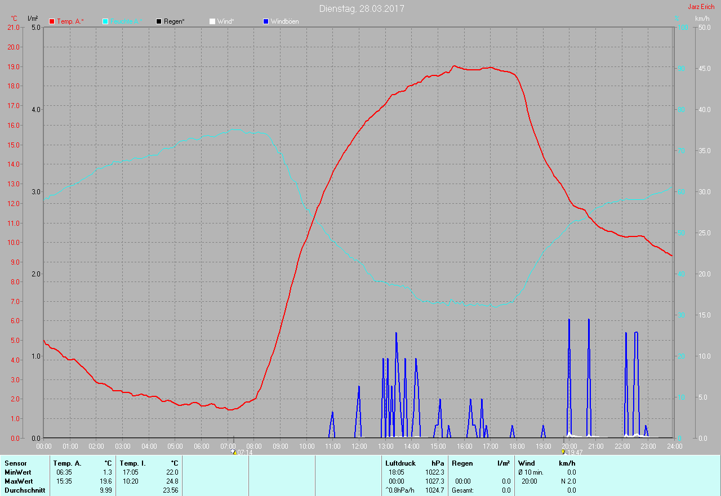Click the 'Temp. I.' column header
721x496 pixels.
132,463
